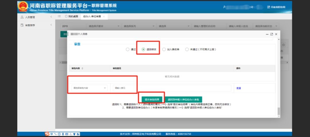
Task: Maximize the 个人信息 dialog
Action: click(x=272, y=34)
